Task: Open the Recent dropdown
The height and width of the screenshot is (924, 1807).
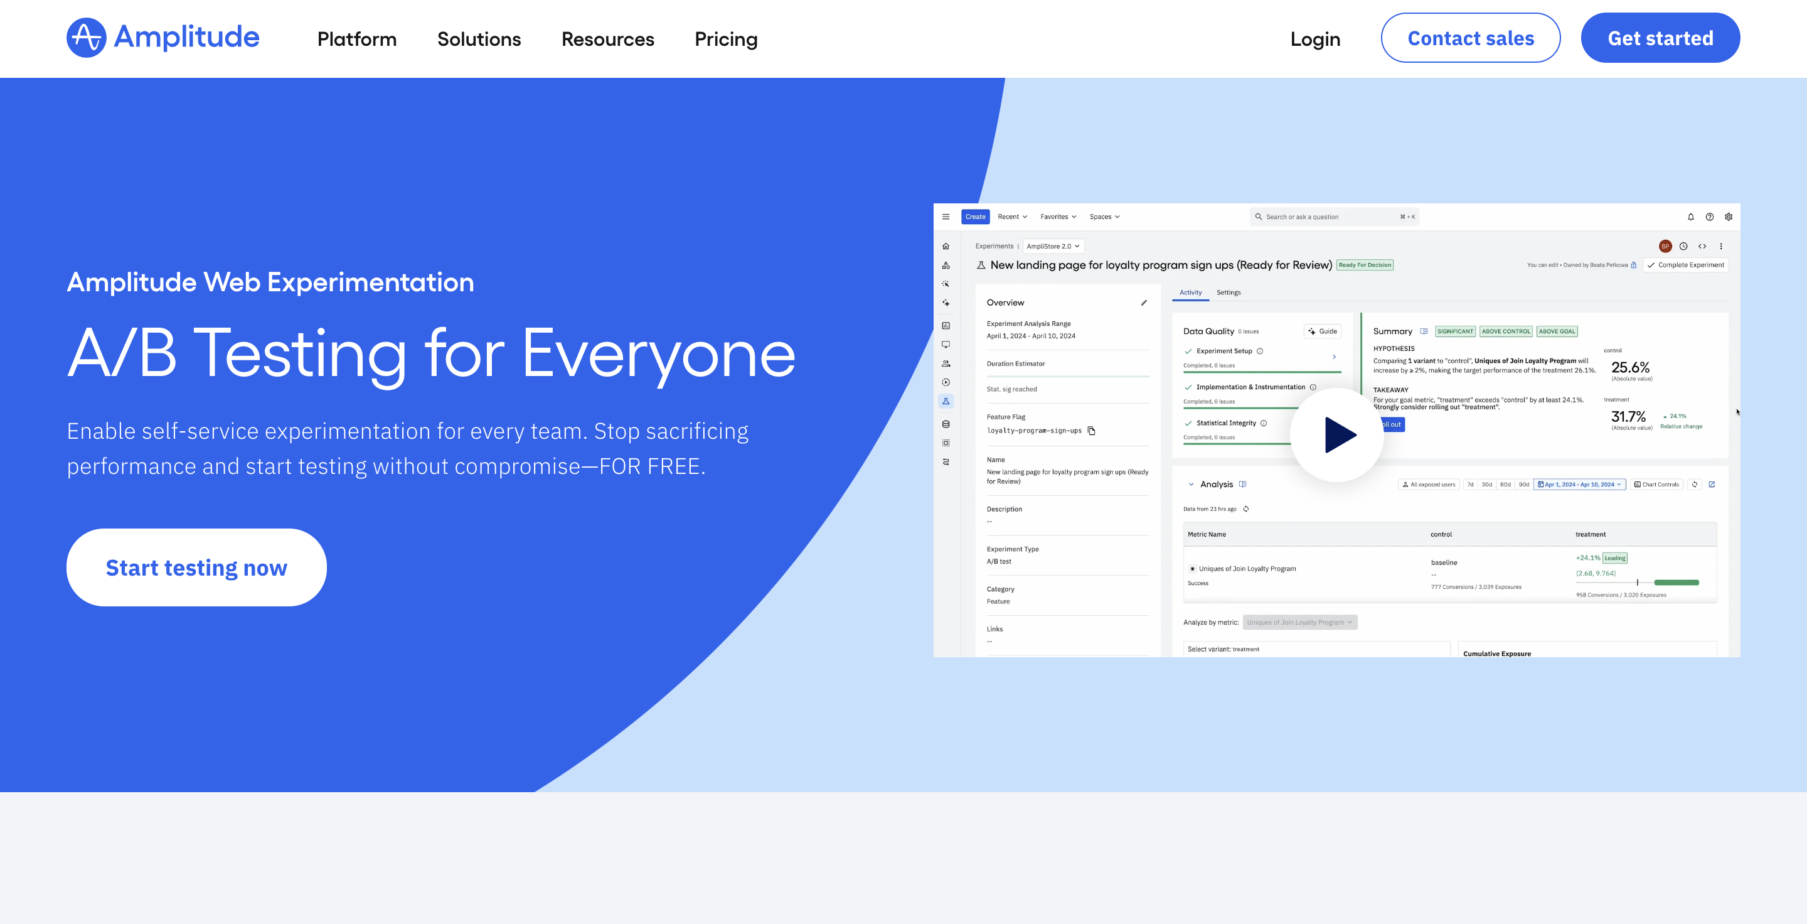Action: click(x=1012, y=217)
